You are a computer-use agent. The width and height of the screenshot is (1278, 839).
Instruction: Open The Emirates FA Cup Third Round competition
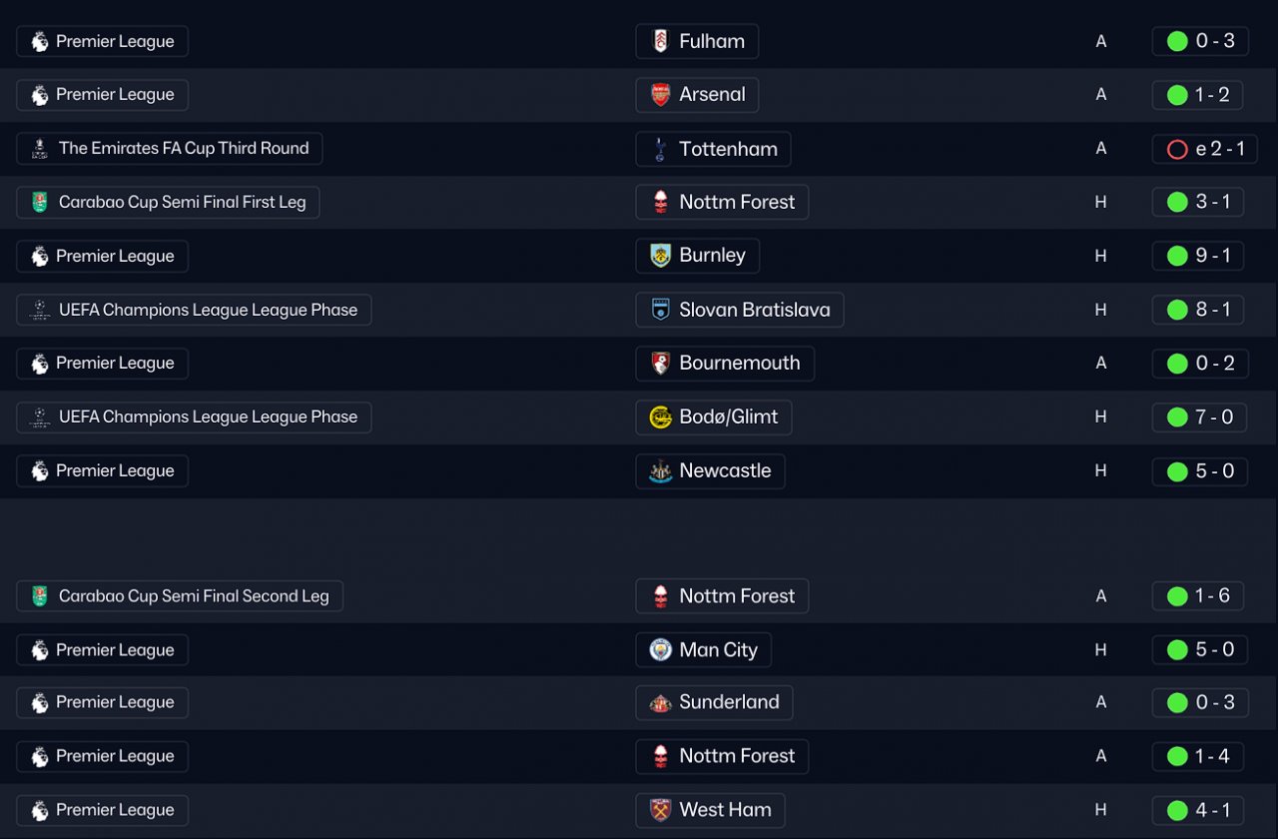point(184,149)
